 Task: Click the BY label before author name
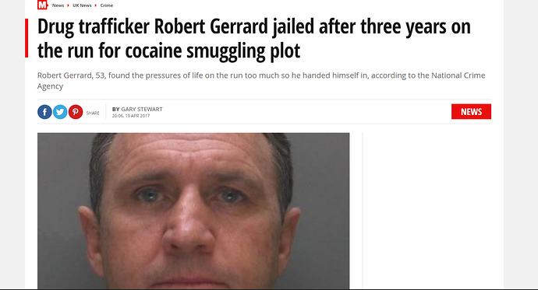116,109
